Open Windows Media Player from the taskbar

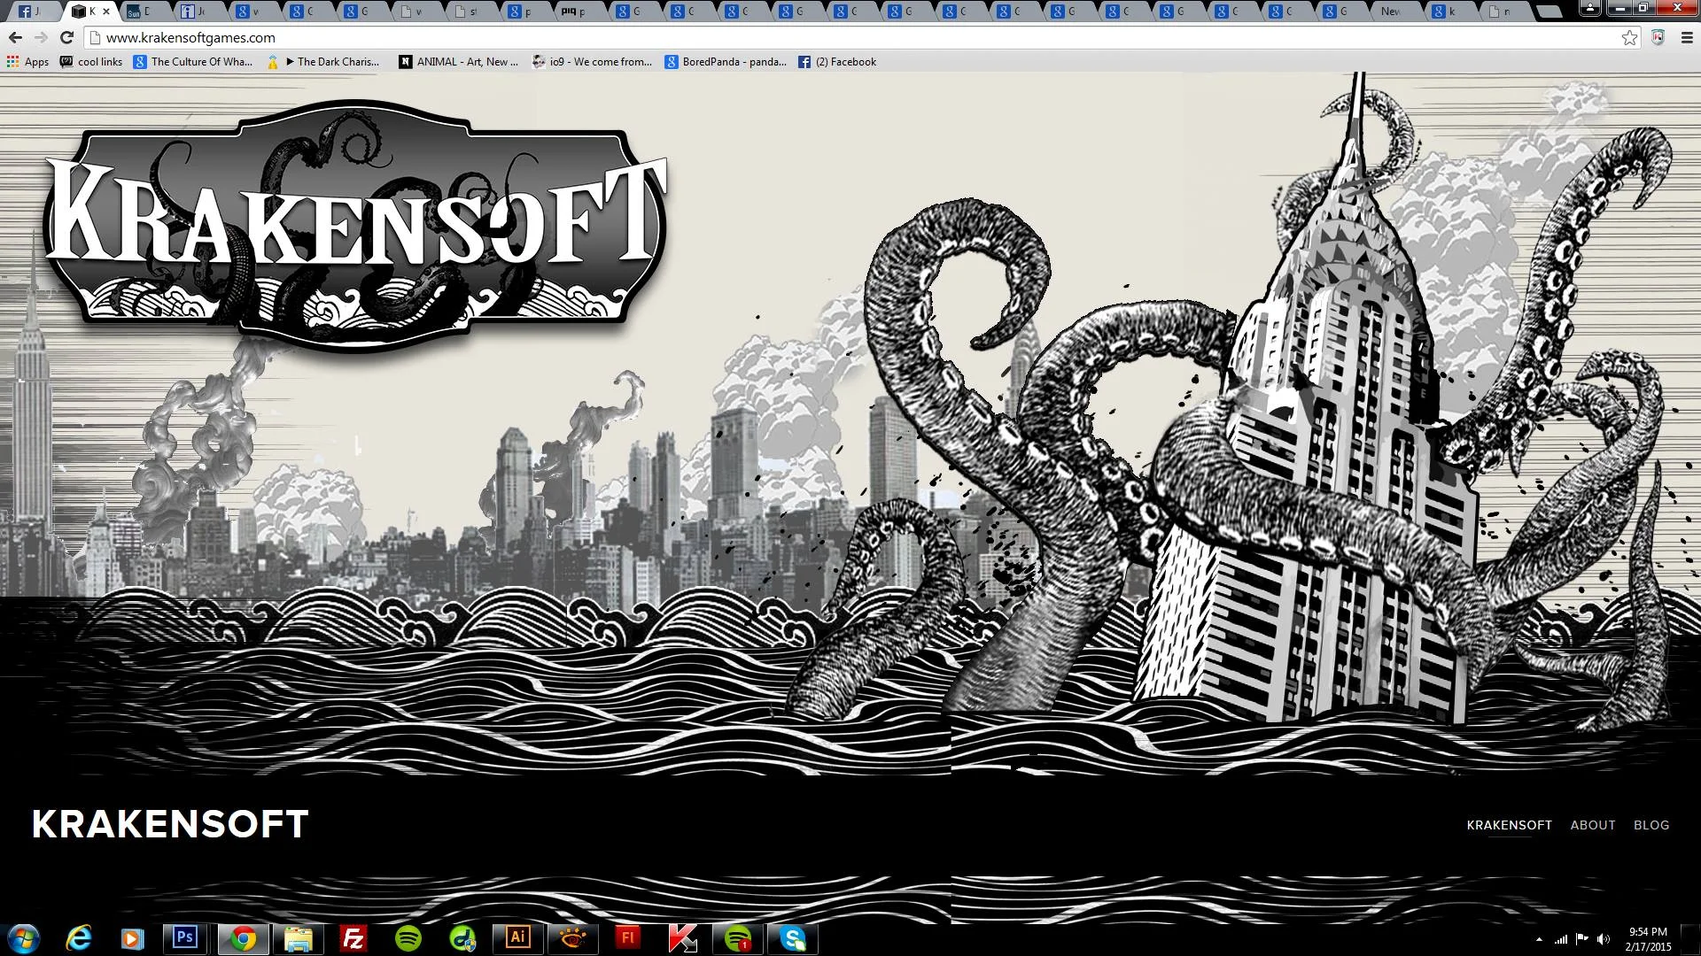point(132,938)
